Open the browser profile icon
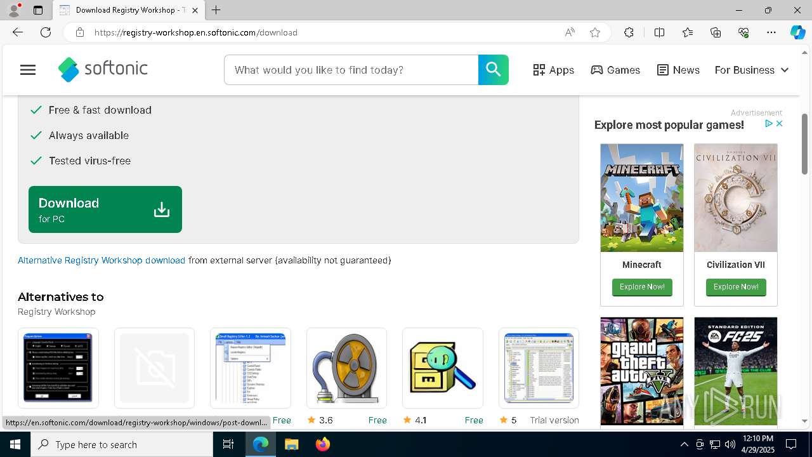Screen dimensions: 812x457 click(x=14, y=10)
